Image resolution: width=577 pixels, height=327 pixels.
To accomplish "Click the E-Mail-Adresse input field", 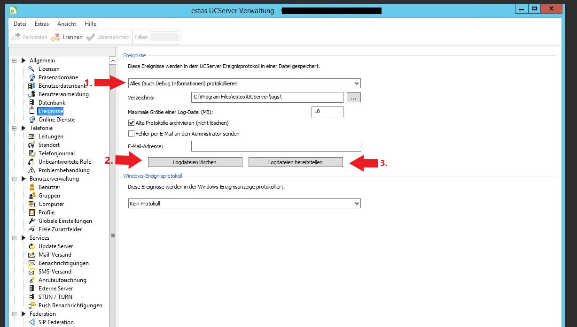I will pos(276,146).
